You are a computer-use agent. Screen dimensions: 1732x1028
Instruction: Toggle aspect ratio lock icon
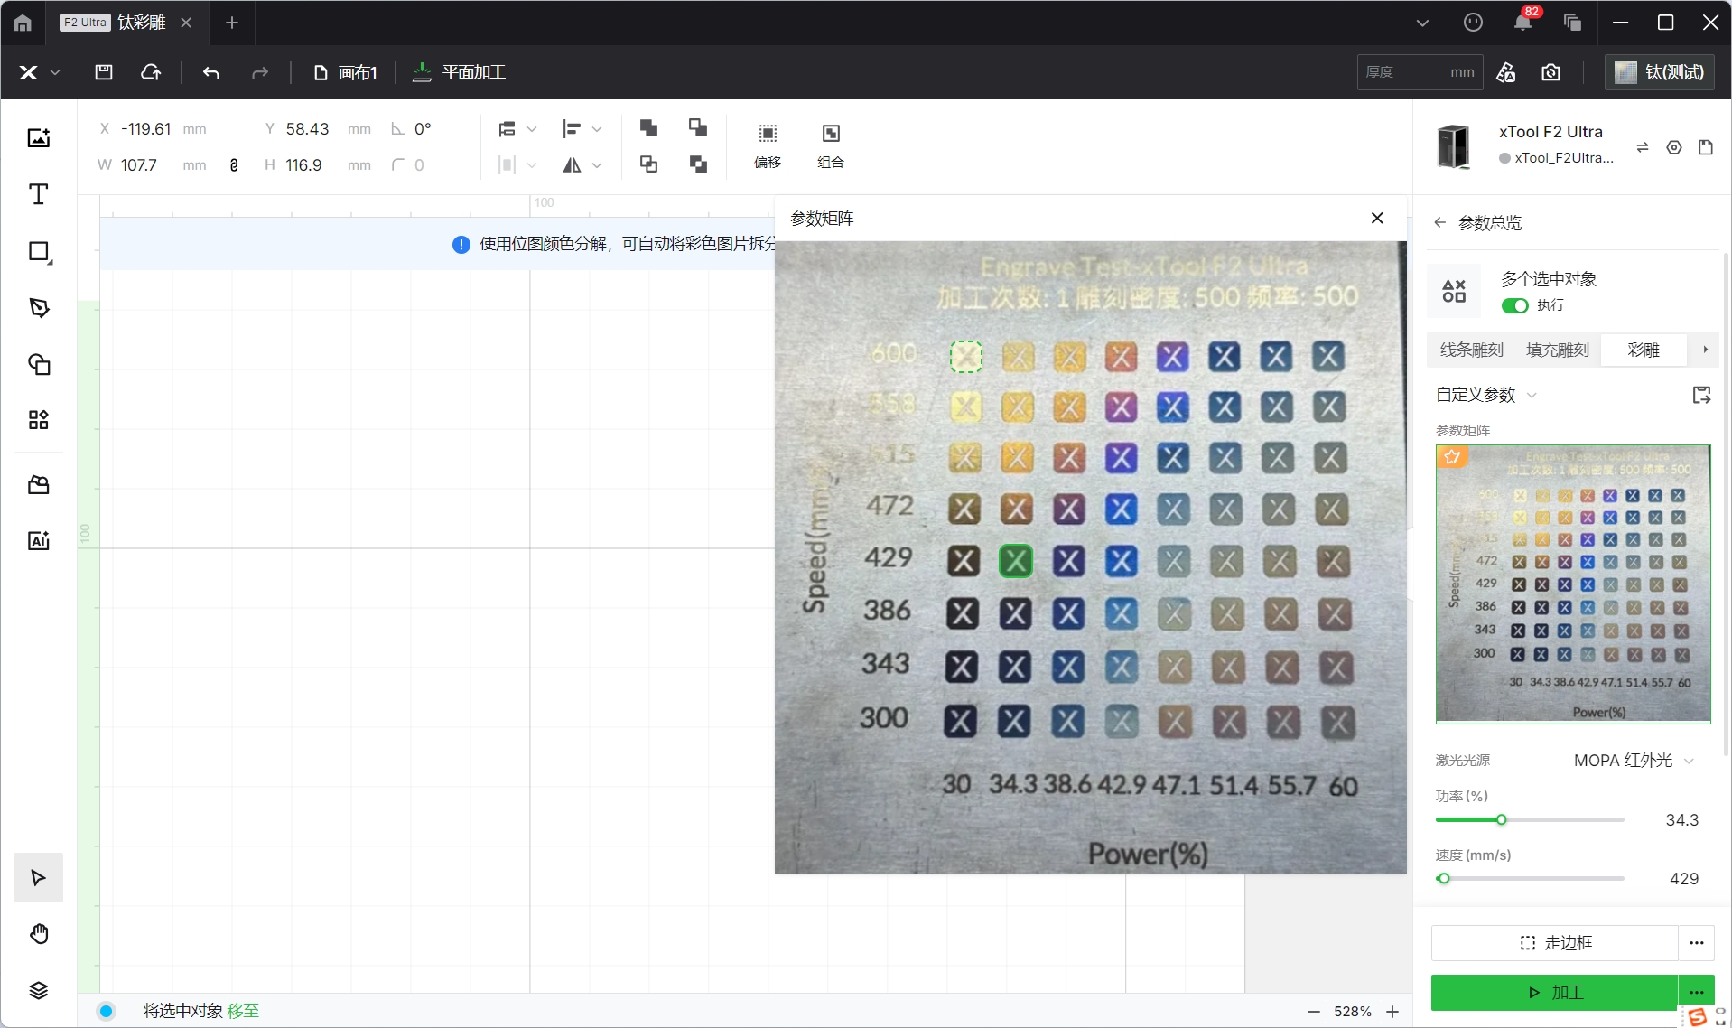pyautogui.click(x=234, y=165)
